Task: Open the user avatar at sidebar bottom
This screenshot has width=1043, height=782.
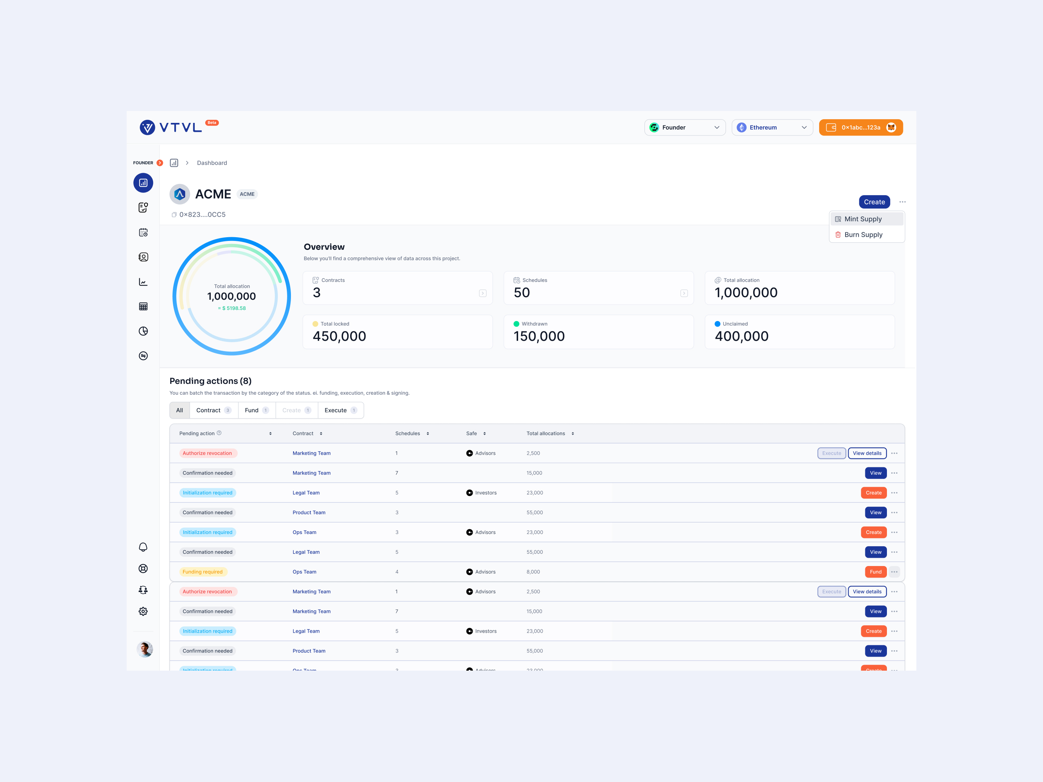Action: [x=144, y=649]
